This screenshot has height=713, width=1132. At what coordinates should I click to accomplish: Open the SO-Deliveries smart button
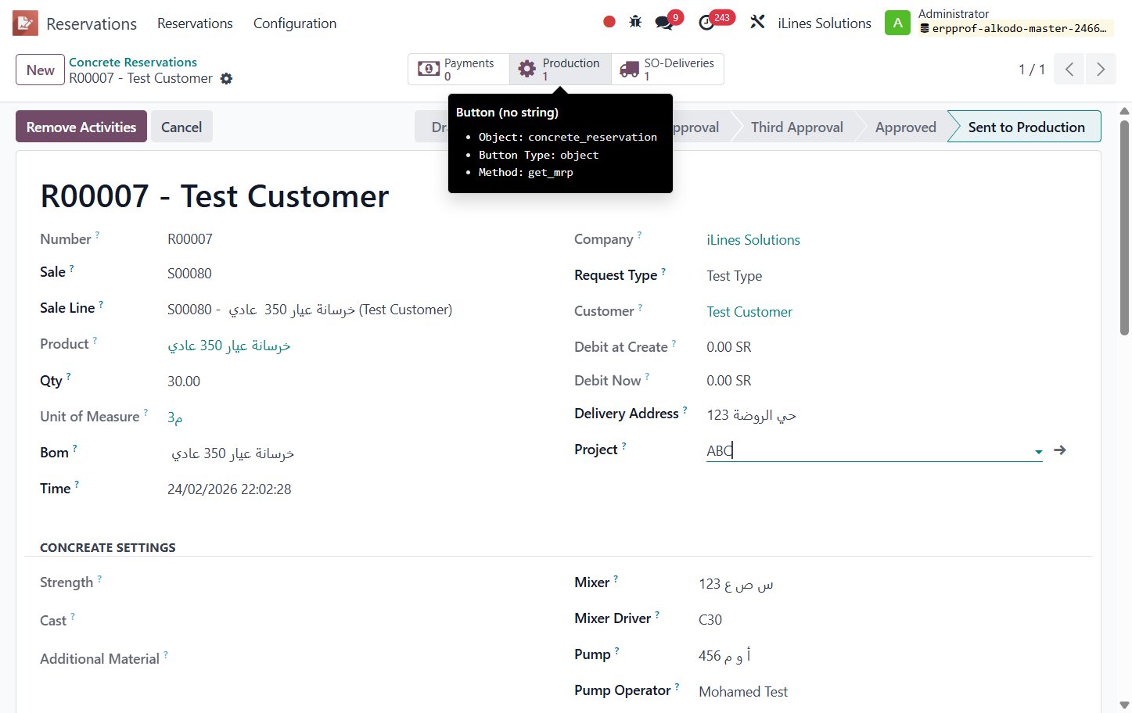click(x=667, y=70)
